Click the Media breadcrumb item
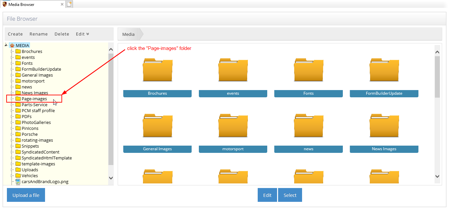This screenshot has height=214, width=449. (x=129, y=34)
